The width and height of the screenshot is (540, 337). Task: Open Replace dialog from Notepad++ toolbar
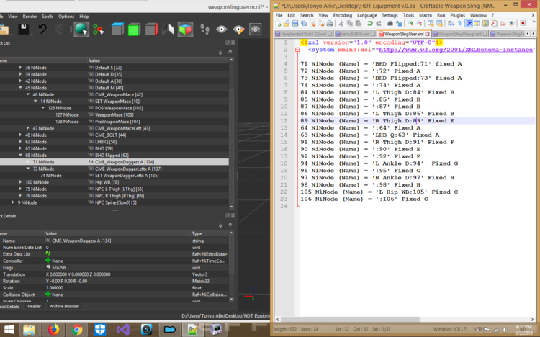click(399, 24)
